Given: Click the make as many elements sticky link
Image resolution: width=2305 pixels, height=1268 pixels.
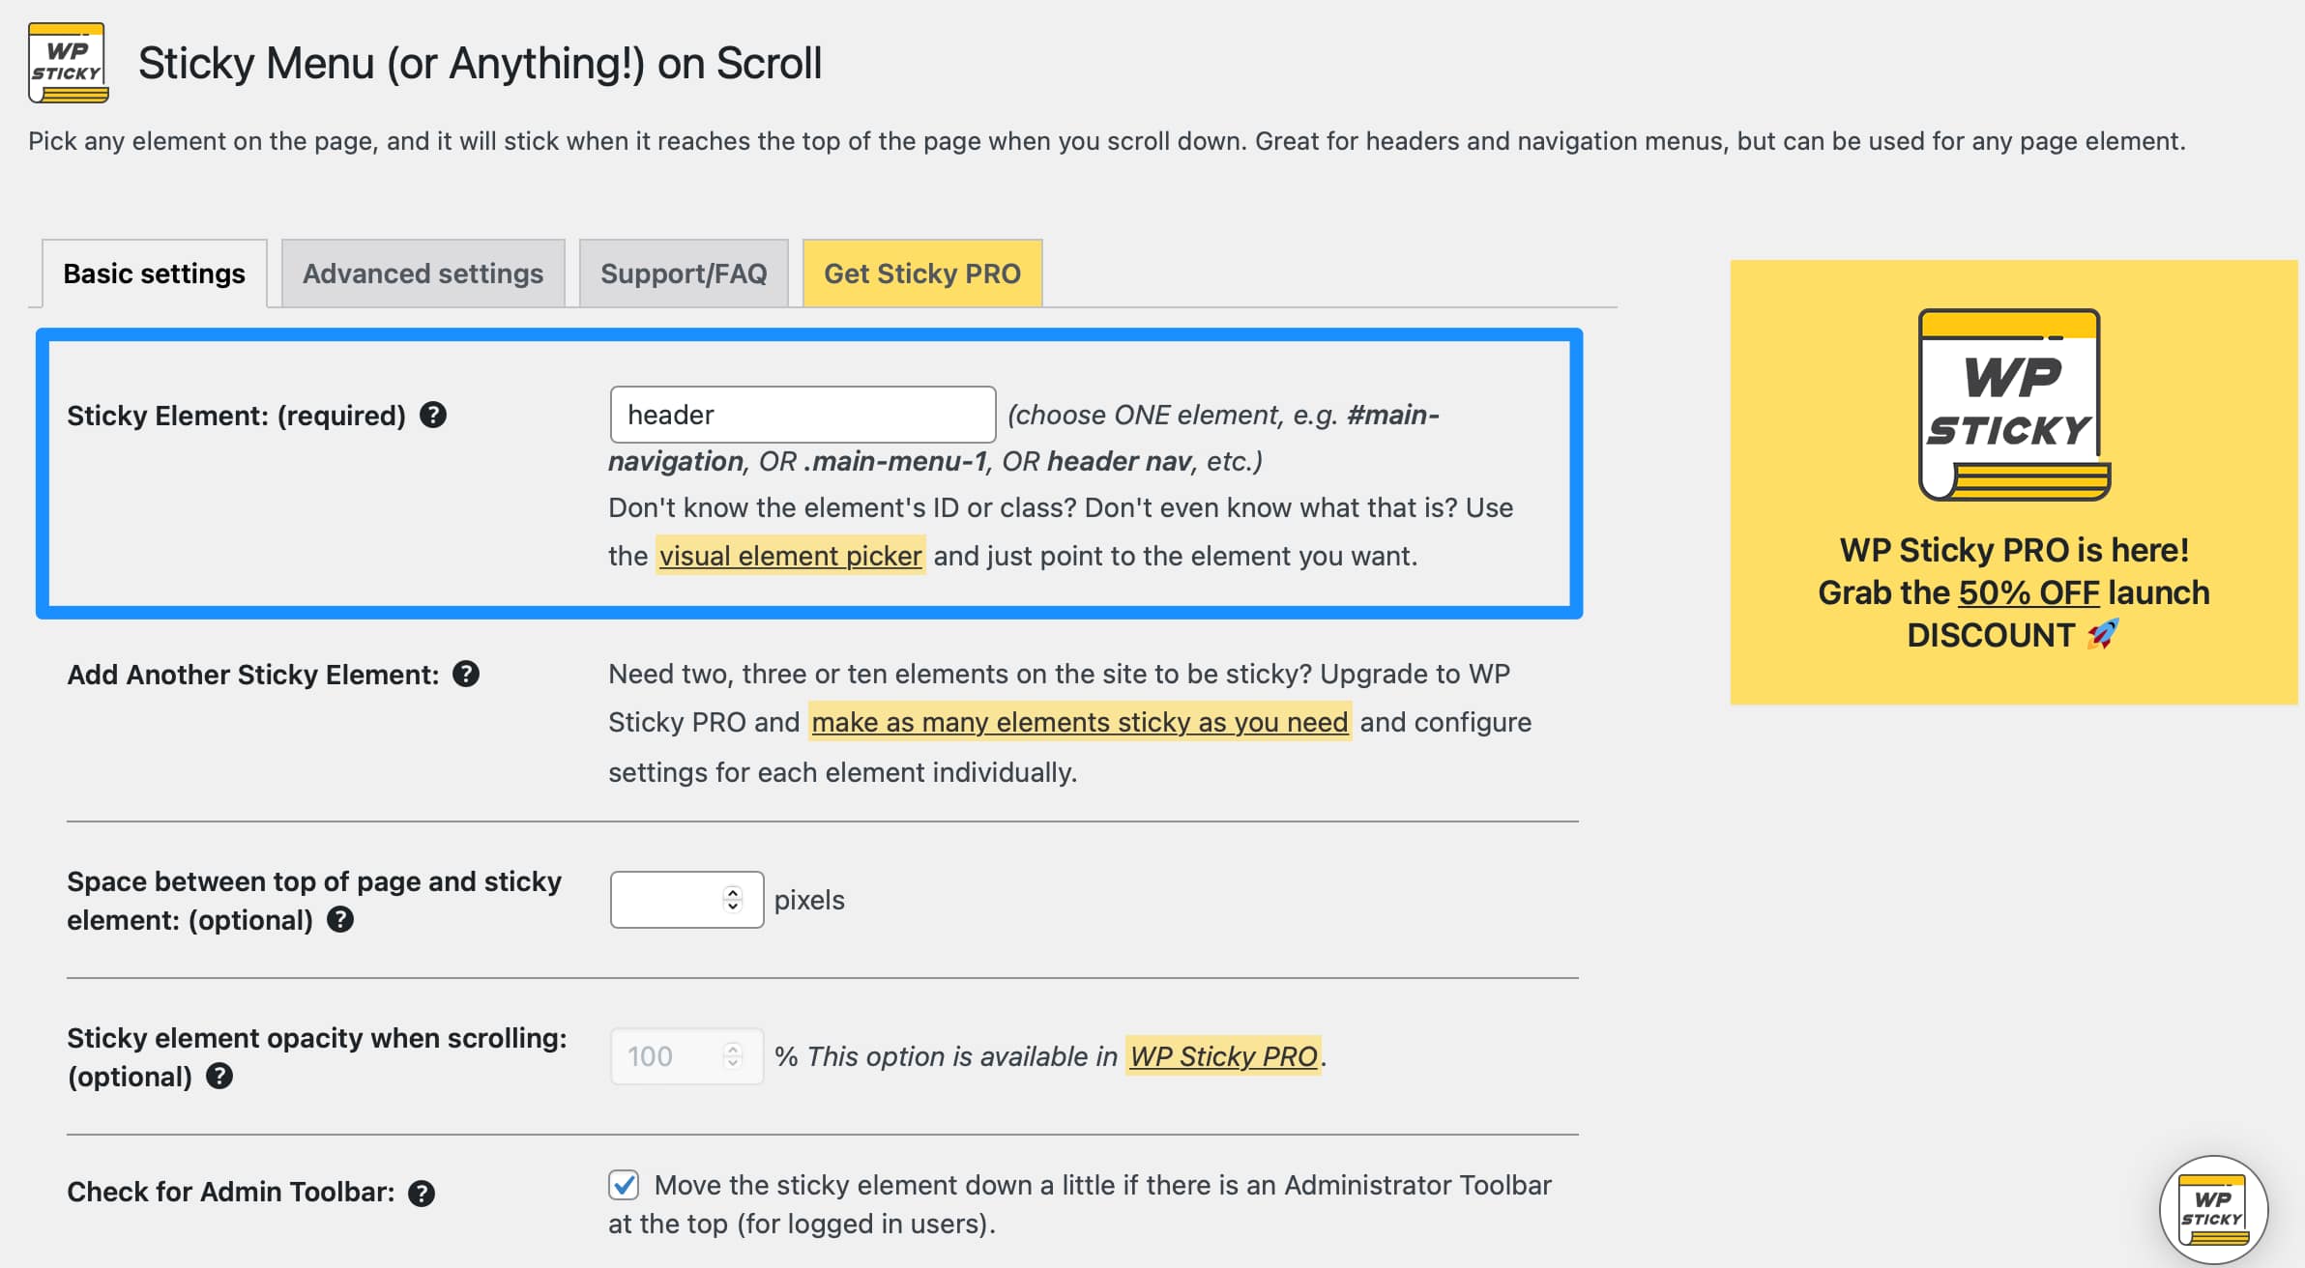Looking at the screenshot, I should click(1078, 721).
